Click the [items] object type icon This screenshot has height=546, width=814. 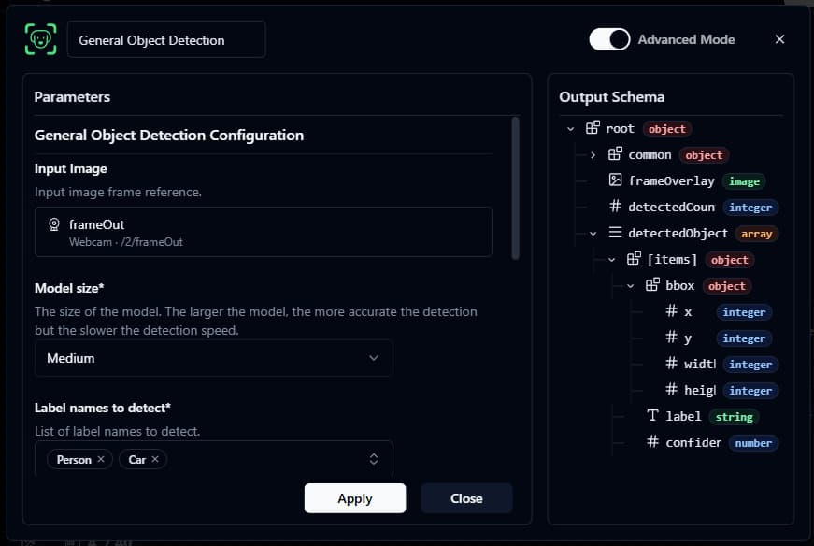(x=634, y=258)
